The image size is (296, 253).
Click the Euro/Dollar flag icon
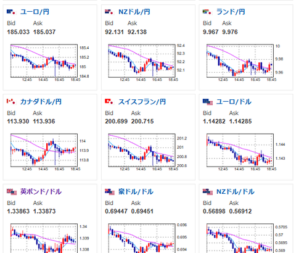click(x=208, y=102)
